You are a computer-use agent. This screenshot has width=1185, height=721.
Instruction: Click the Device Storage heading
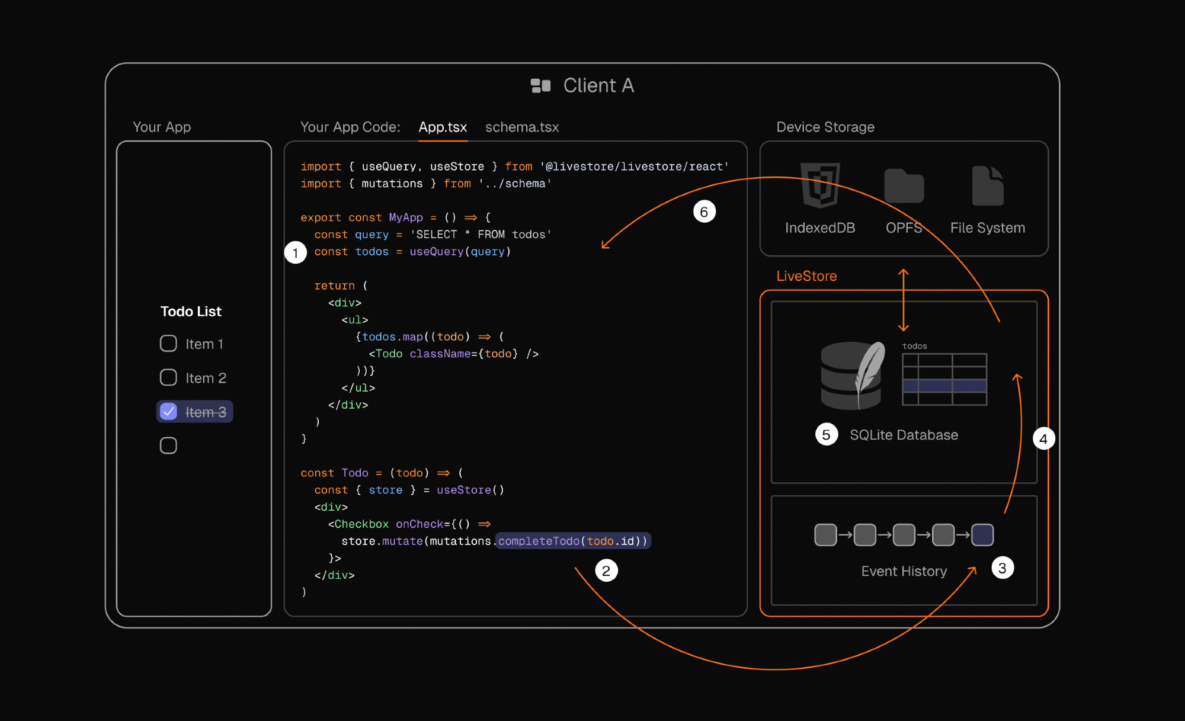[x=825, y=127]
